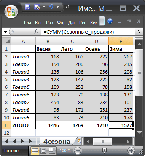Select cell with value 256
Screen dimensions: 145x156
(97, 72)
